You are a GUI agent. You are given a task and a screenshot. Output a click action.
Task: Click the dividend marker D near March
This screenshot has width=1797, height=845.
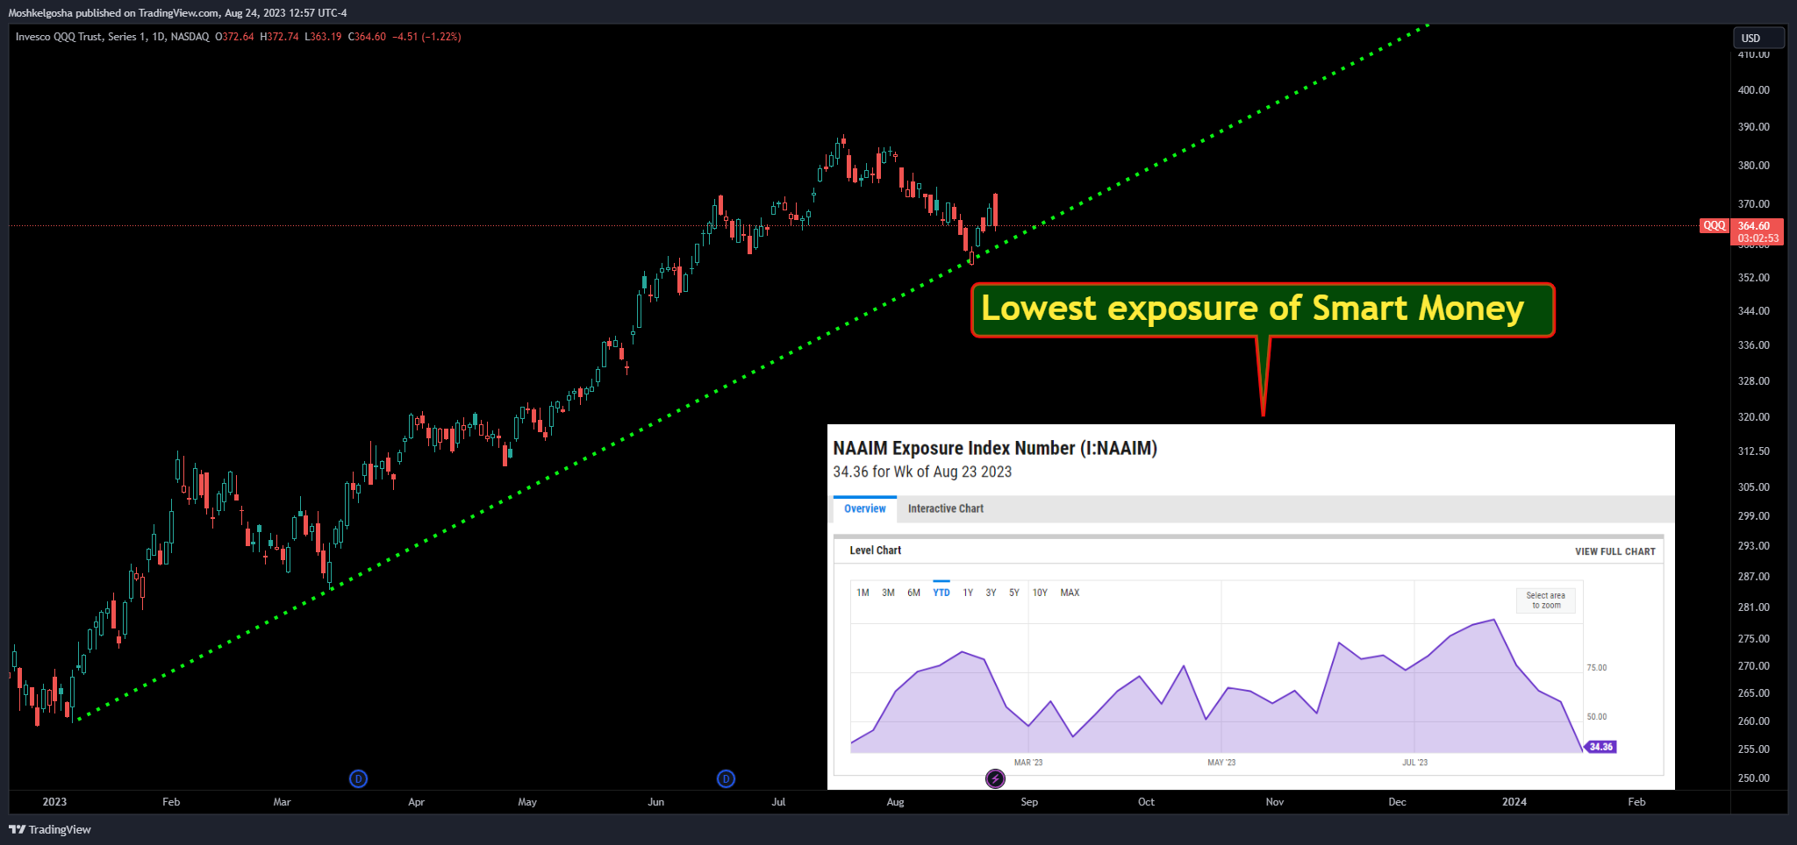pyautogui.click(x=358, y=778)
